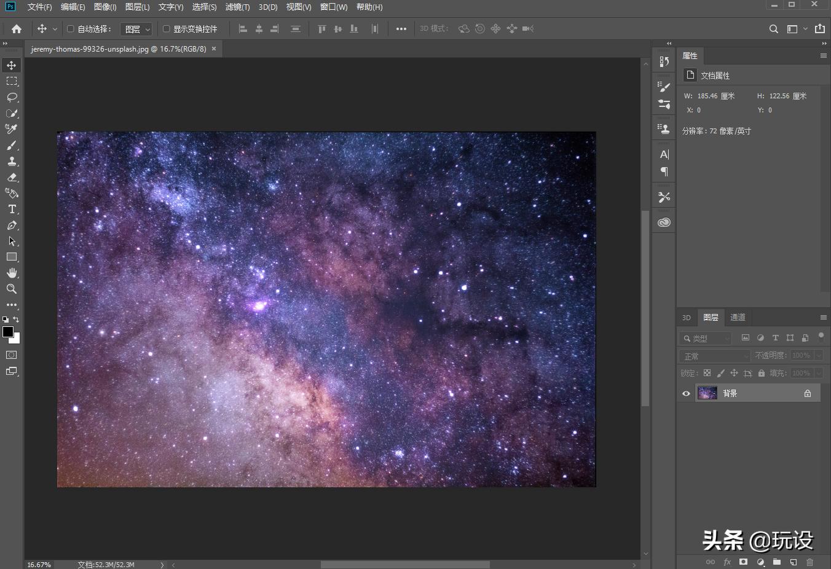Click the 背景 layer thumbnail
The image size is (831, 569).
coord(707,393)
